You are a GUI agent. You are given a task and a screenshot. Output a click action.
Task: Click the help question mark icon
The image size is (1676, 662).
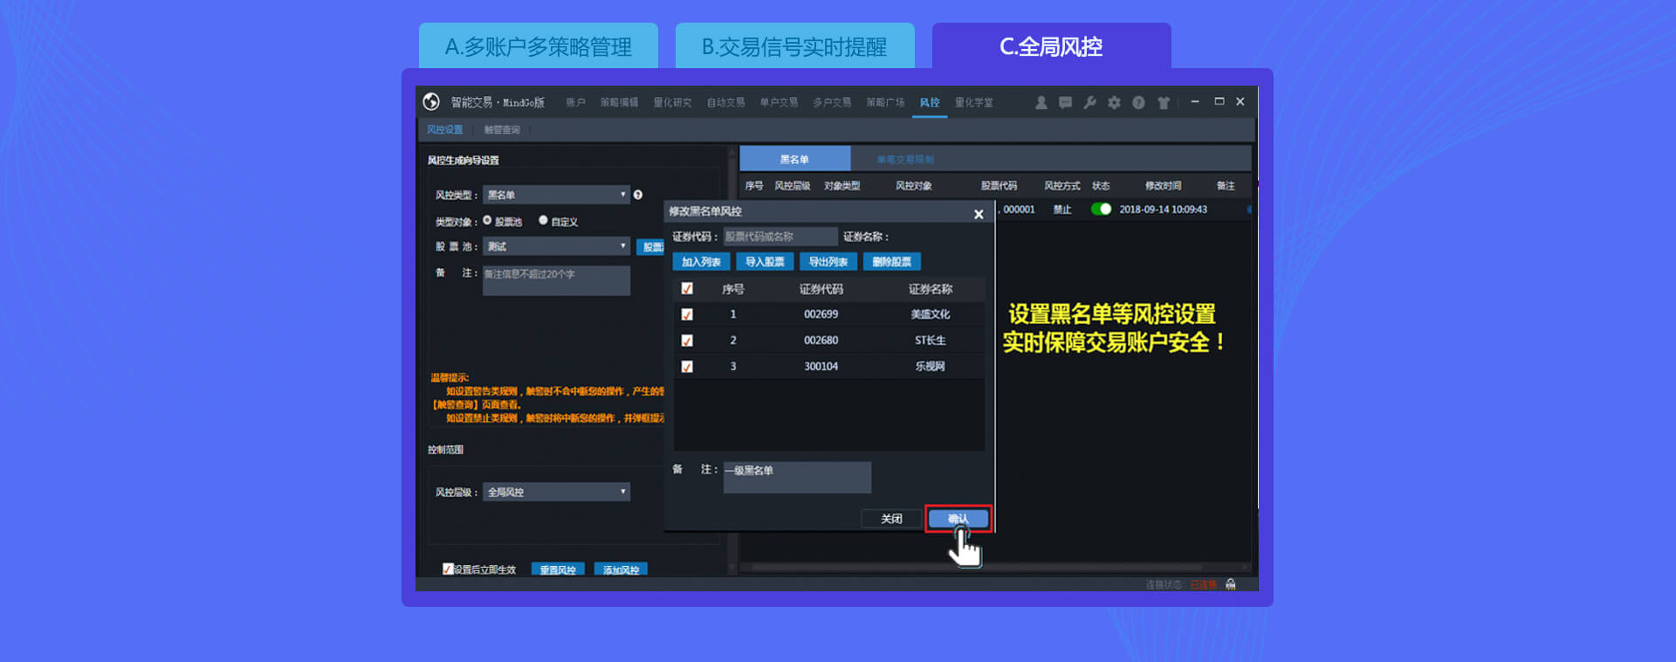(x=1138, y=103)
